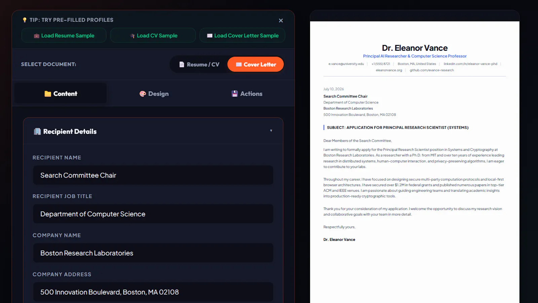Click the July 10, 2026 date in preview

coord(334,89)
